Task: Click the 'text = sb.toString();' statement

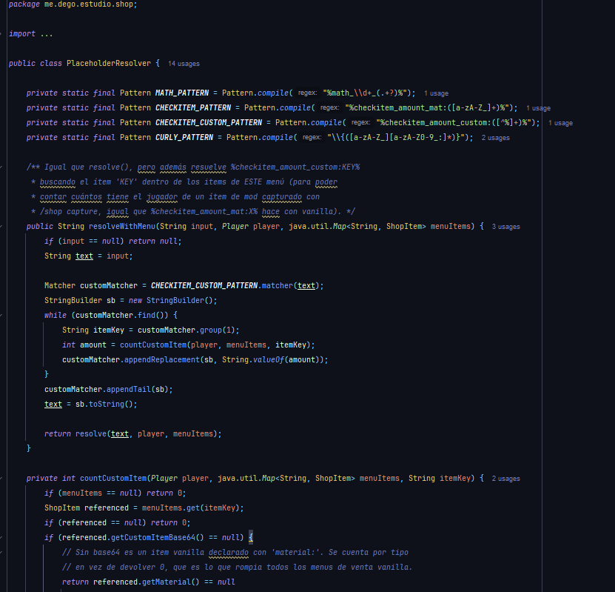Action: [x=90, y=405]
